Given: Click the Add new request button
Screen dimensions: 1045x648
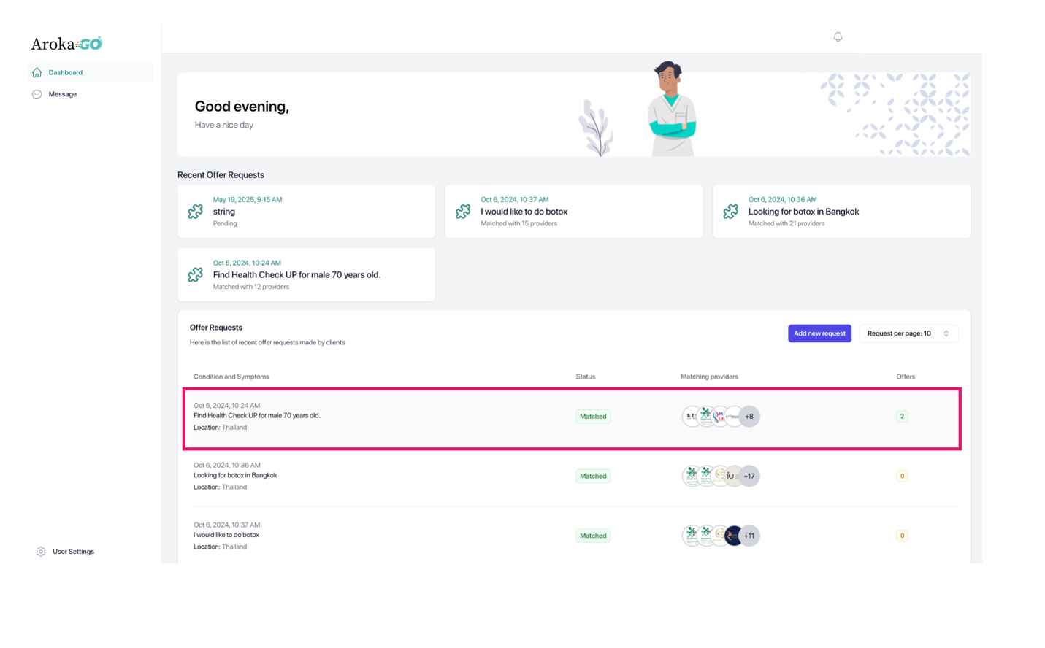Looking at the screenshot, I should click(819, 333).
